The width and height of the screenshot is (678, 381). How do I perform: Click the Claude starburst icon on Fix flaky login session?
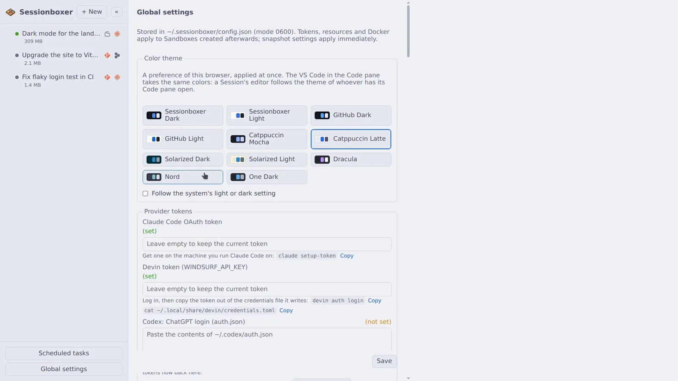(x=117, y=77)
